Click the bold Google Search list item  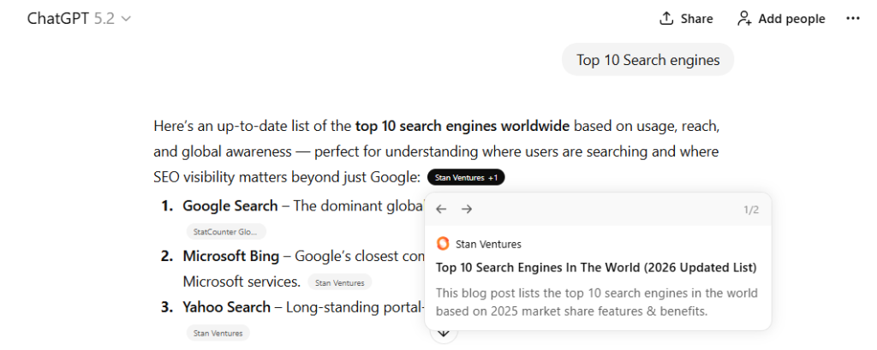tap(230, 205)
